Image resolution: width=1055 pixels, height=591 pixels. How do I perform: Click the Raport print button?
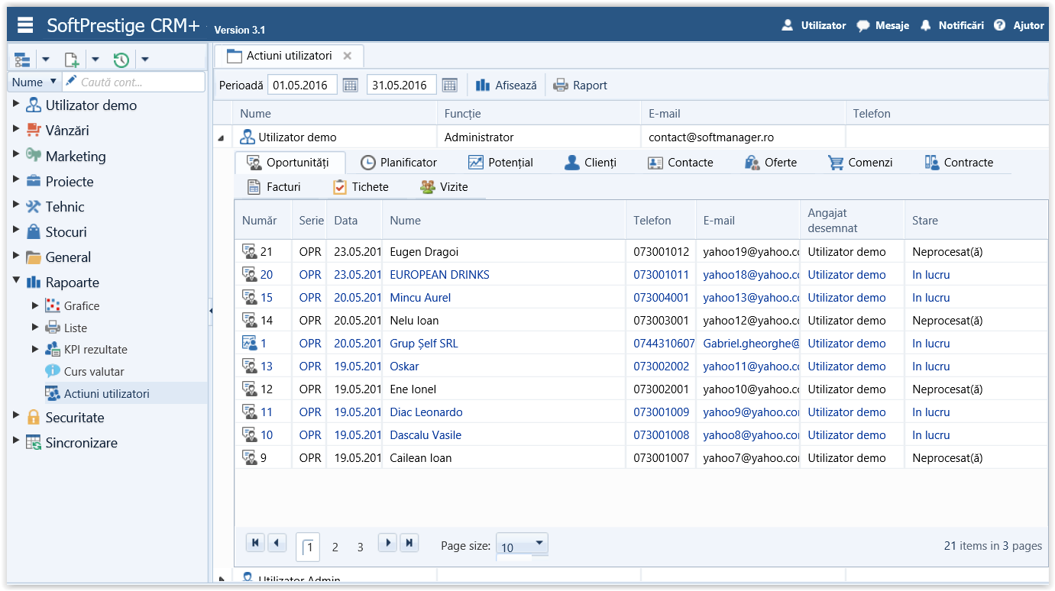tap(581, 86)
